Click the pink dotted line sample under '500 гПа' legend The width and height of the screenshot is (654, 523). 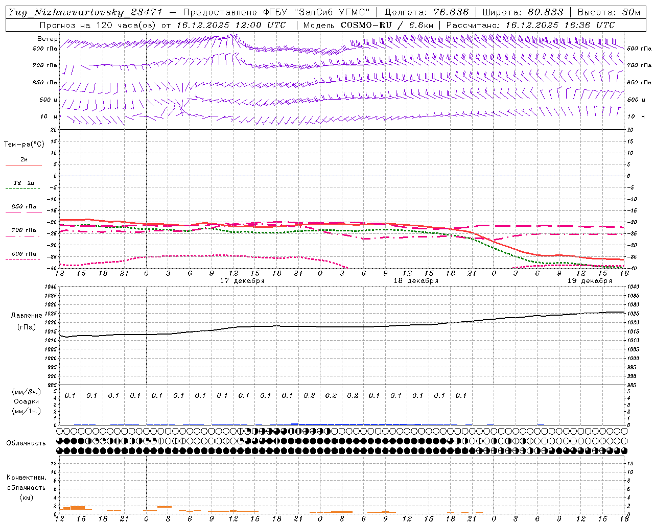click(24, 260)
